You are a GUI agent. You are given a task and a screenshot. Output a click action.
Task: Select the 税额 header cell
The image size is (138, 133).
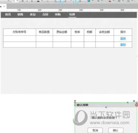90,32
